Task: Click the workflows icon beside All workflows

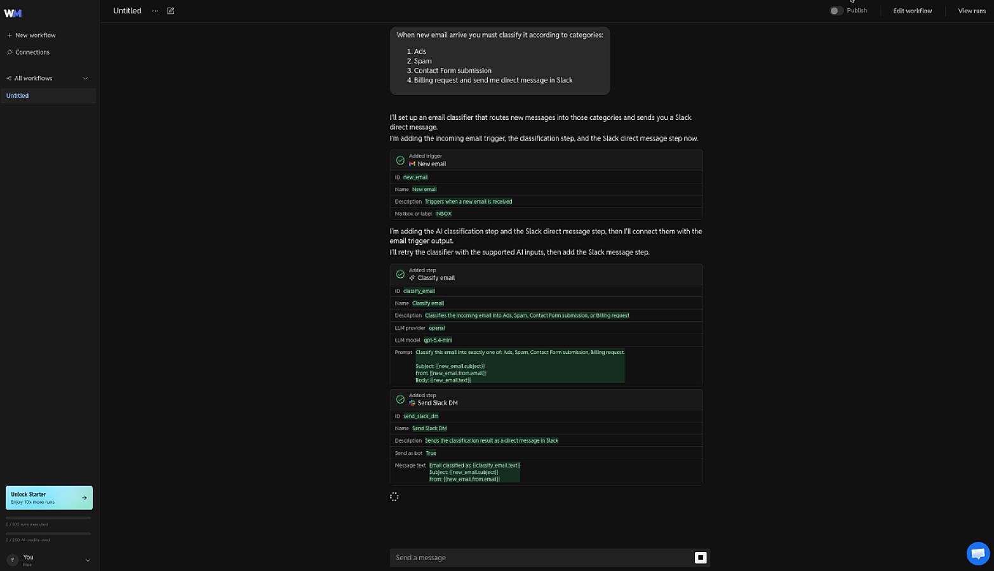Action: (9, 78)
